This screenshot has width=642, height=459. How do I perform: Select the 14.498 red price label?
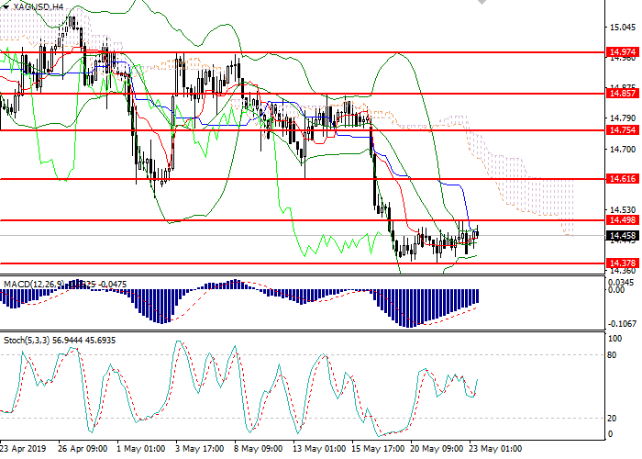(622, 220)
